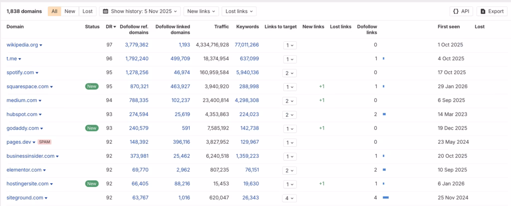Open the New links filter dropdown
Viewport: 511px width, 206px height.
click(201, 11)
